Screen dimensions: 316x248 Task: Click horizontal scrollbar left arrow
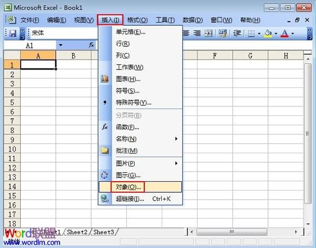[192, 232]
